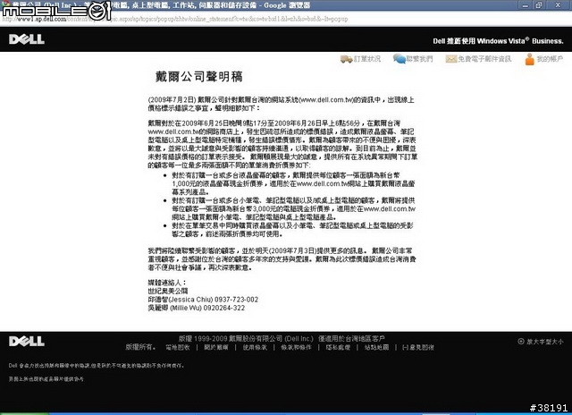The image size is (572, 415).
Task: Click the truck icon for 訂單狀況
Action: pos(346,59)
